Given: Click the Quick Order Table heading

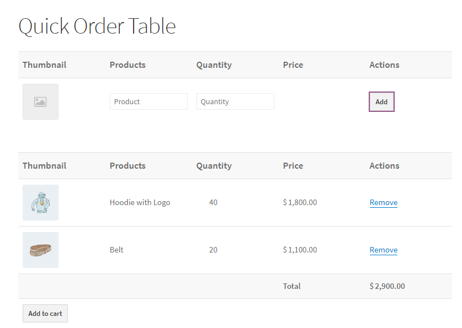Looking at the screenshot, I should click(x=97, y=26).
